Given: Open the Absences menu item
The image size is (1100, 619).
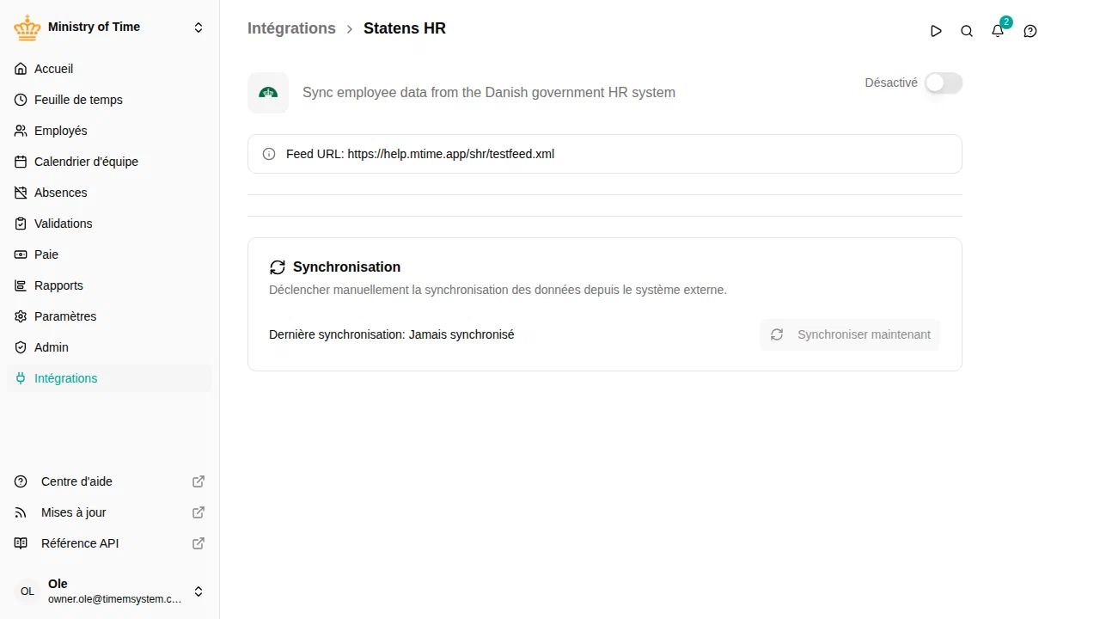Looking at the screenshot, I should coord(109,193).
